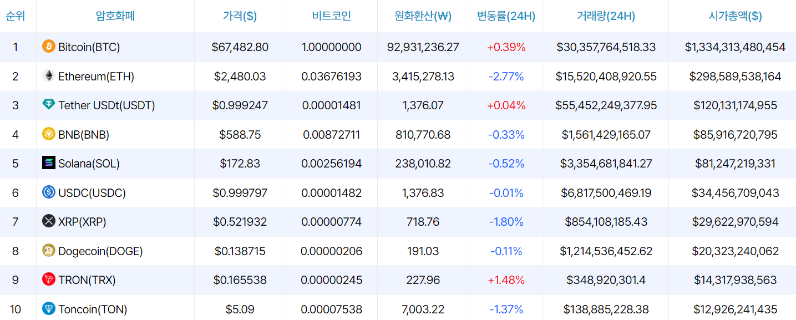Click the Bitcoin orange coin icon

(49, 47)
